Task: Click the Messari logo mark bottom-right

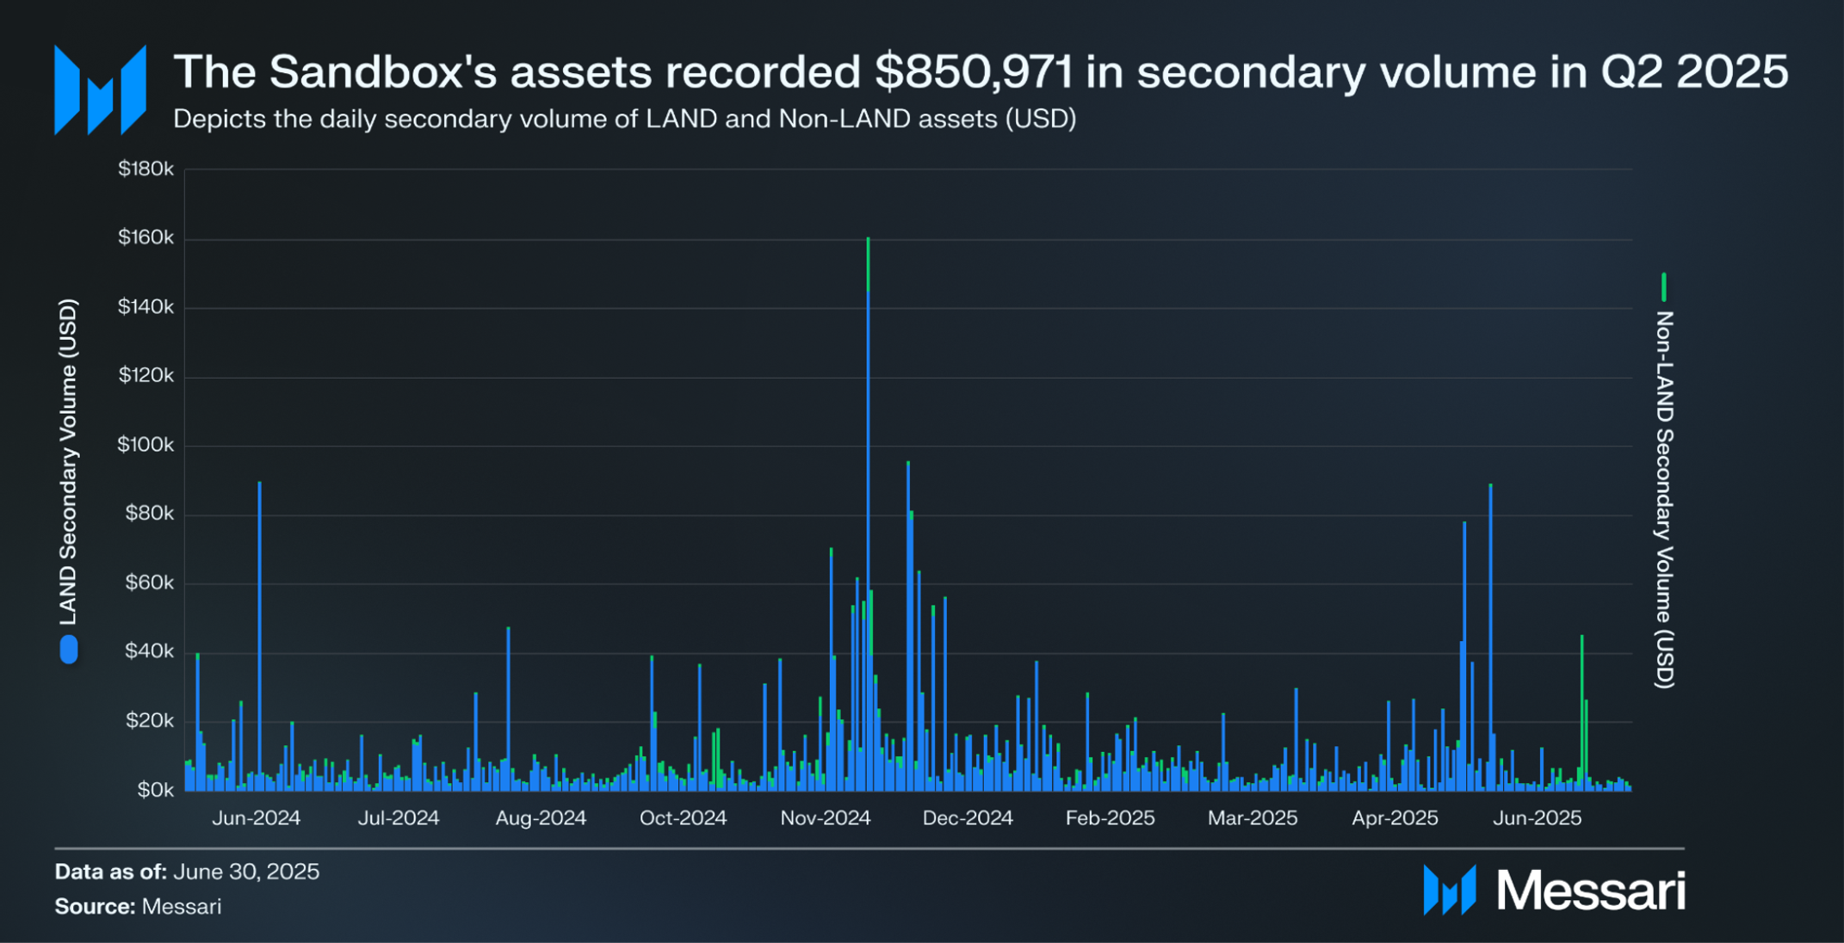Action: [x=1449, y=890]
